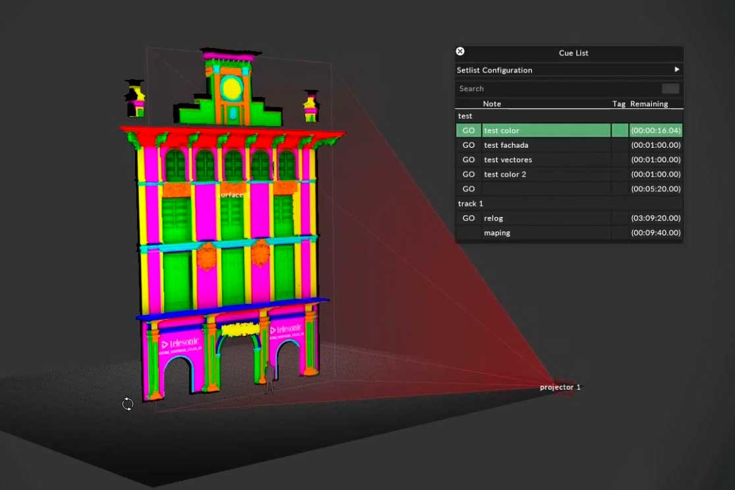Sort by the Note column header
Viewport: 735px width, 490px height.
click(492, 104)
